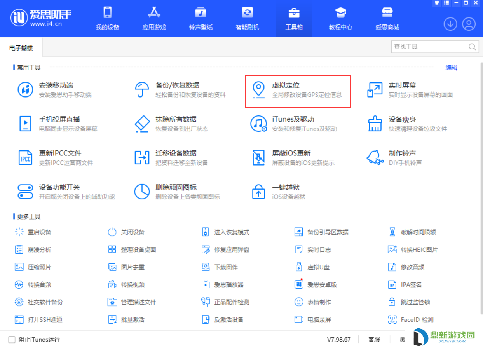The height and width of the screenshot is (347, 483).
Task: Open the 一键越狱 jailbreak icon
Action: [259, 191]
